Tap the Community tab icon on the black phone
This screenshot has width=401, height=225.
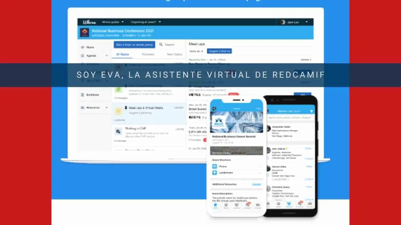[299, 204]
